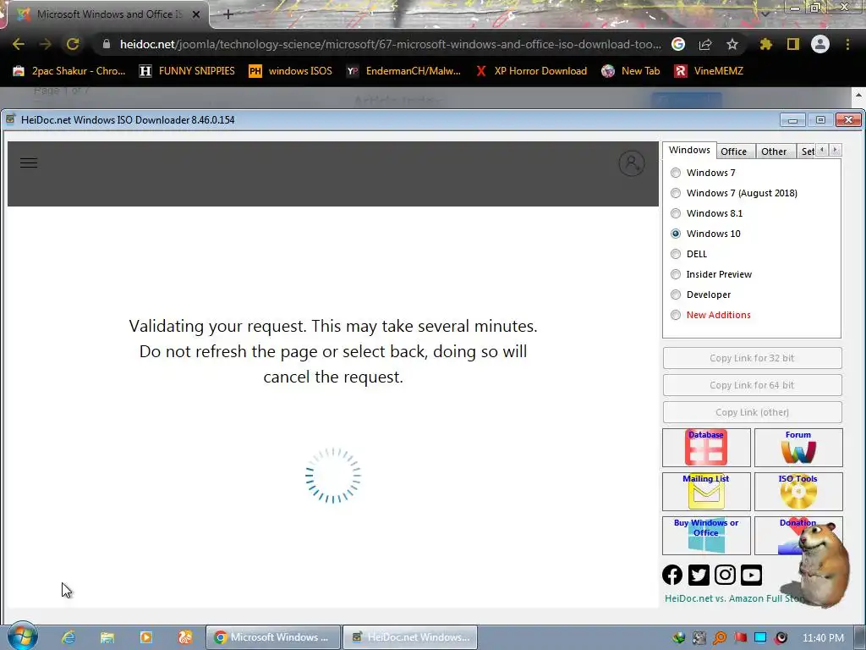
Task: Open Chrome three-dot menu
Action: [847, 44]
